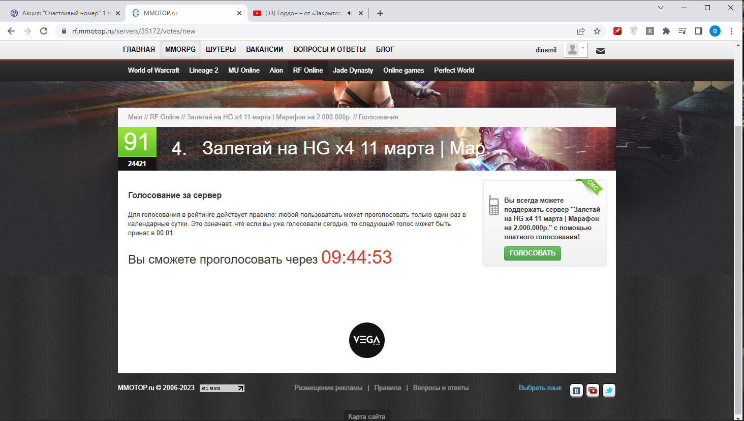Open the Правила footer link
The image size is (744, 421).
[388, 388]
